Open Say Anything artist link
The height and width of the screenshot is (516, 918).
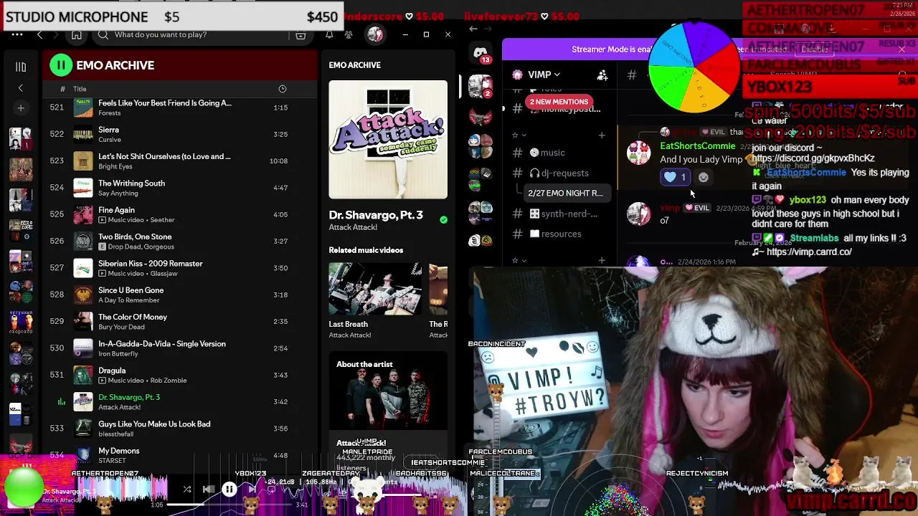coord(118,193)
